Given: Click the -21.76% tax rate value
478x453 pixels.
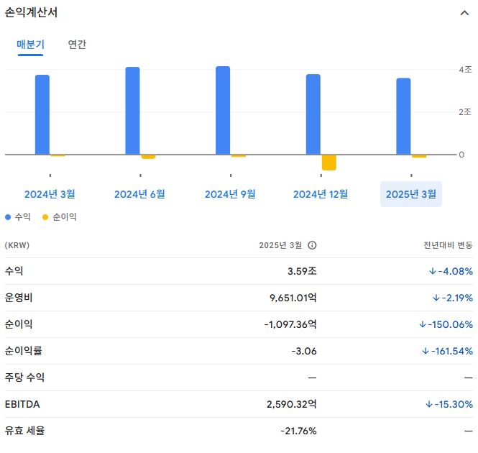Looking at the screenshot, I should pyautogui.click(x=298, y=431).
